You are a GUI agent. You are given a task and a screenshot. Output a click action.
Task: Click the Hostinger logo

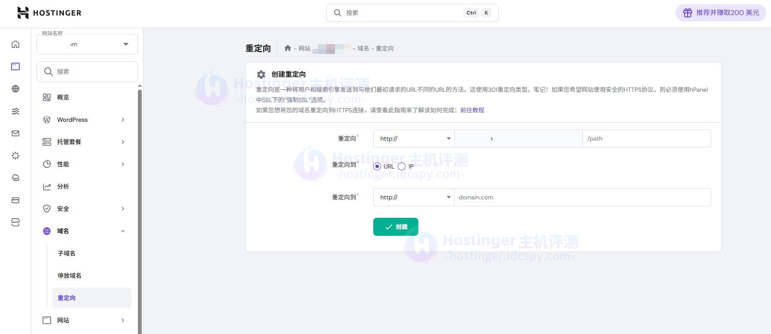(49, 13)
